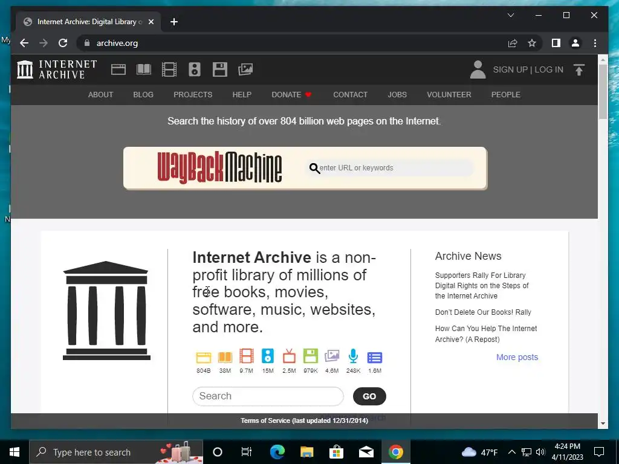Click the Windows taskbar search box
Viewport: 619px width, 464px height.
(x=116, y=452)
